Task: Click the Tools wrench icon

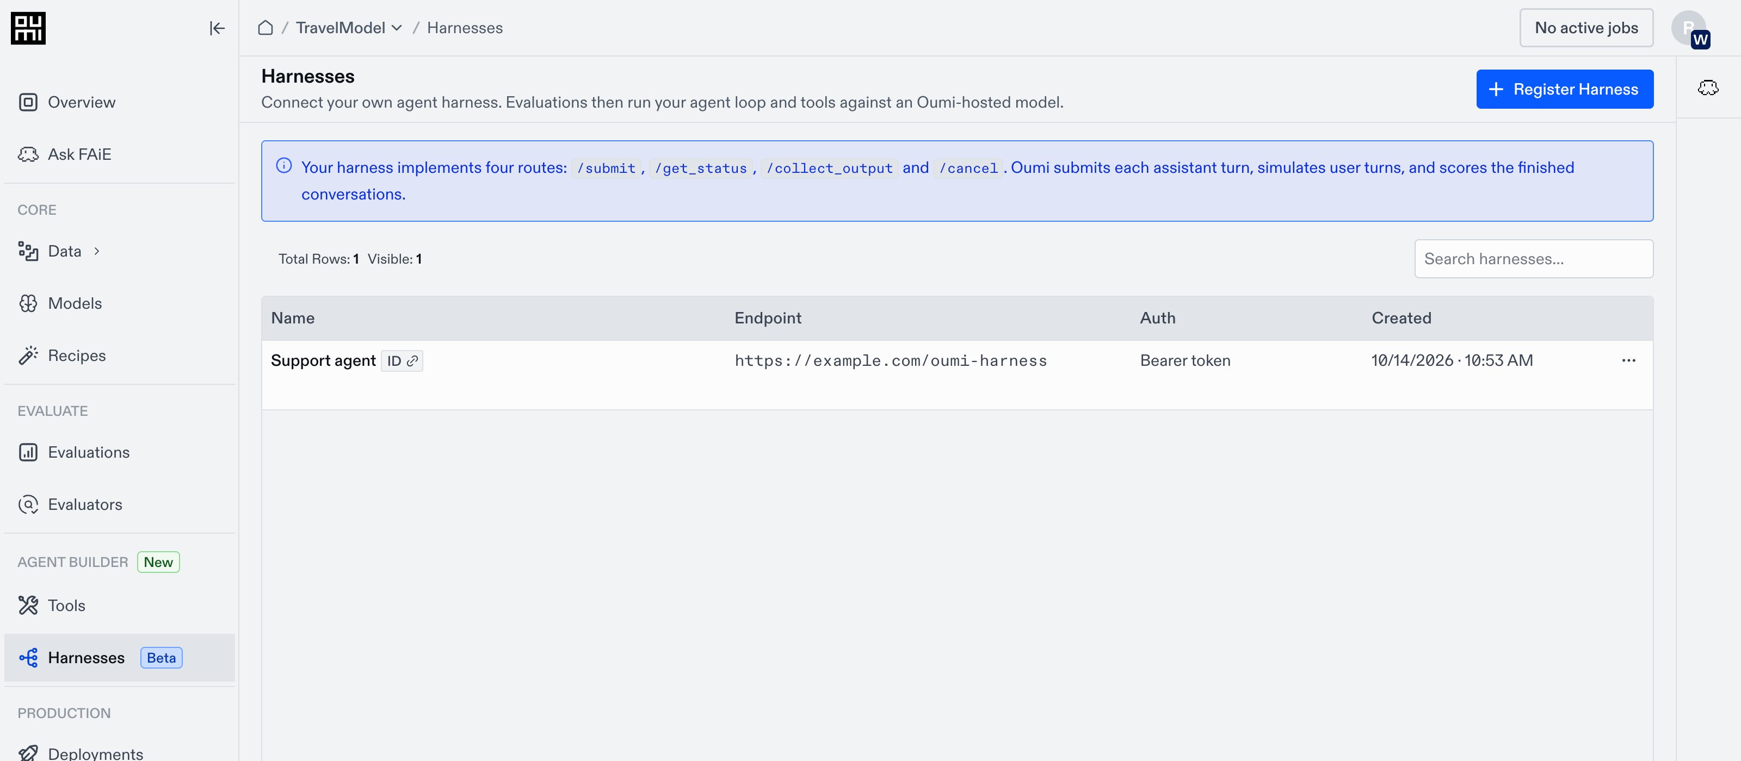Action: (28, 606)
